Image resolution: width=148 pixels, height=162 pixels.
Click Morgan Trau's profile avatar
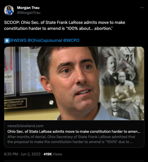click(x=9, y=10)
